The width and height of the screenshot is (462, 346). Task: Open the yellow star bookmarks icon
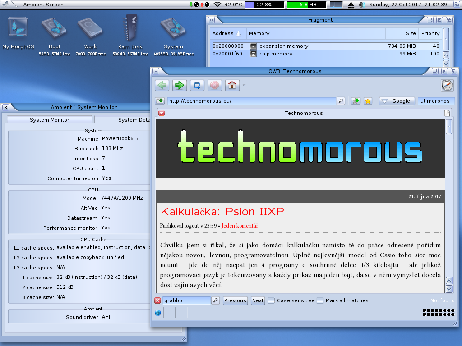pyautogui.click(x=368, y=101)
